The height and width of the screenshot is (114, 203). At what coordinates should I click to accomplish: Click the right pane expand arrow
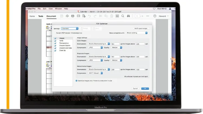point(171,59)
